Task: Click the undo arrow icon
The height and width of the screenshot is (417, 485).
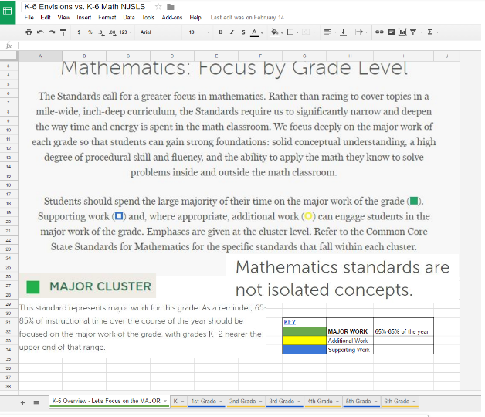Action: 41,32
